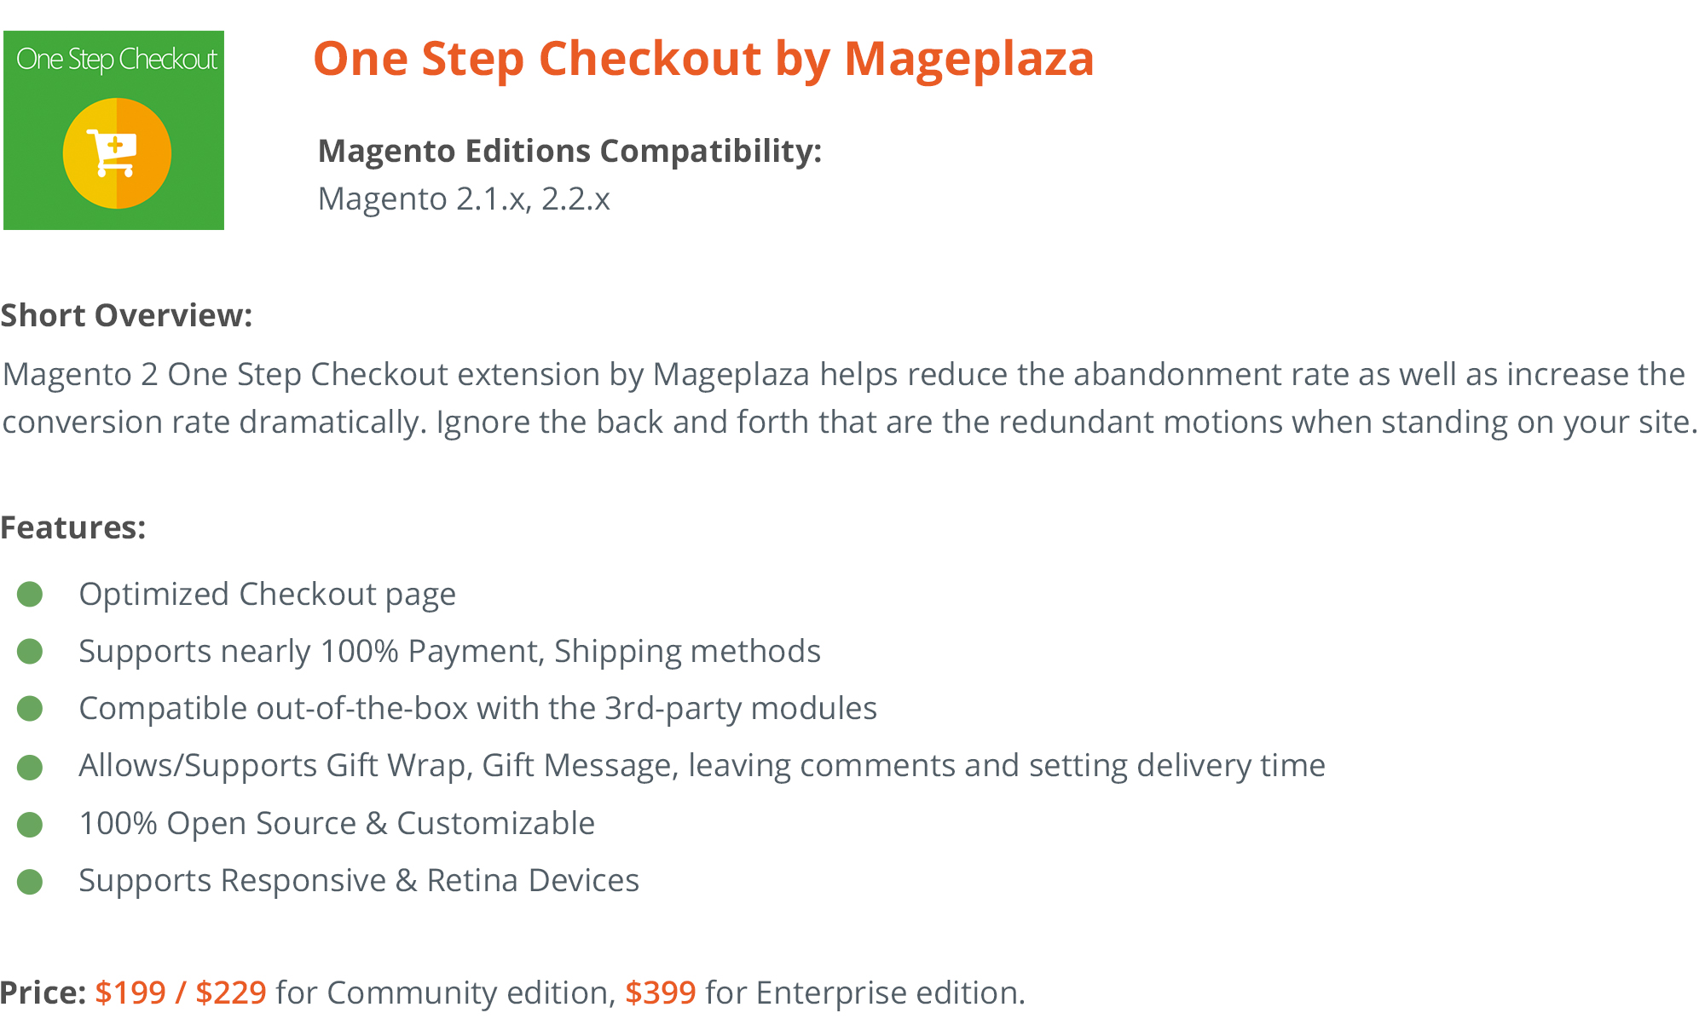Click the Optimized Checkout page feature text
1705x1036 pixels.
(x=267, y=595)
